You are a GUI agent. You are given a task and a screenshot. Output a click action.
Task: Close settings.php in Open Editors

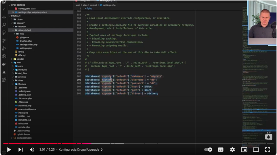click(x=13, y=12)
